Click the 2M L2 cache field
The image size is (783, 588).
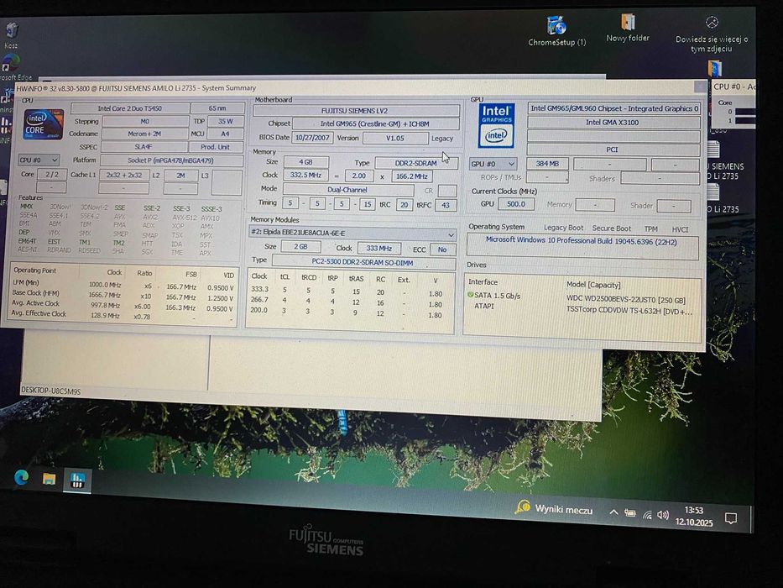(180, 176)
